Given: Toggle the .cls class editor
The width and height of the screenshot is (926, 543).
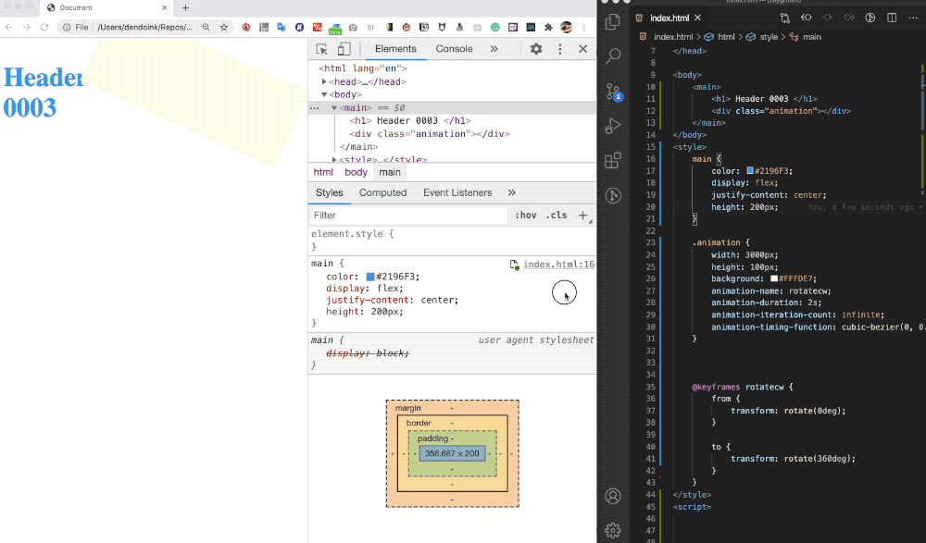Looking at the screenshot, I should tap(557, 216).
